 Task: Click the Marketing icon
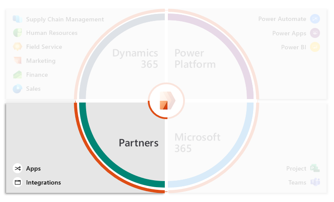pyautogui.click(x=17, y=61)
